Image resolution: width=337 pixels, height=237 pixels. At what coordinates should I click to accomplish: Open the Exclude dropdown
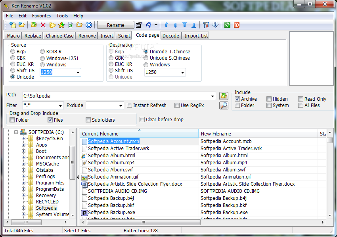121,105
